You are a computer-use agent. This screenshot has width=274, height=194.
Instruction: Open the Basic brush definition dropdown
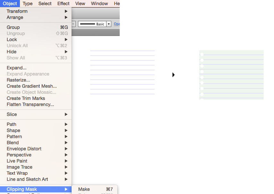pos(108,24)
